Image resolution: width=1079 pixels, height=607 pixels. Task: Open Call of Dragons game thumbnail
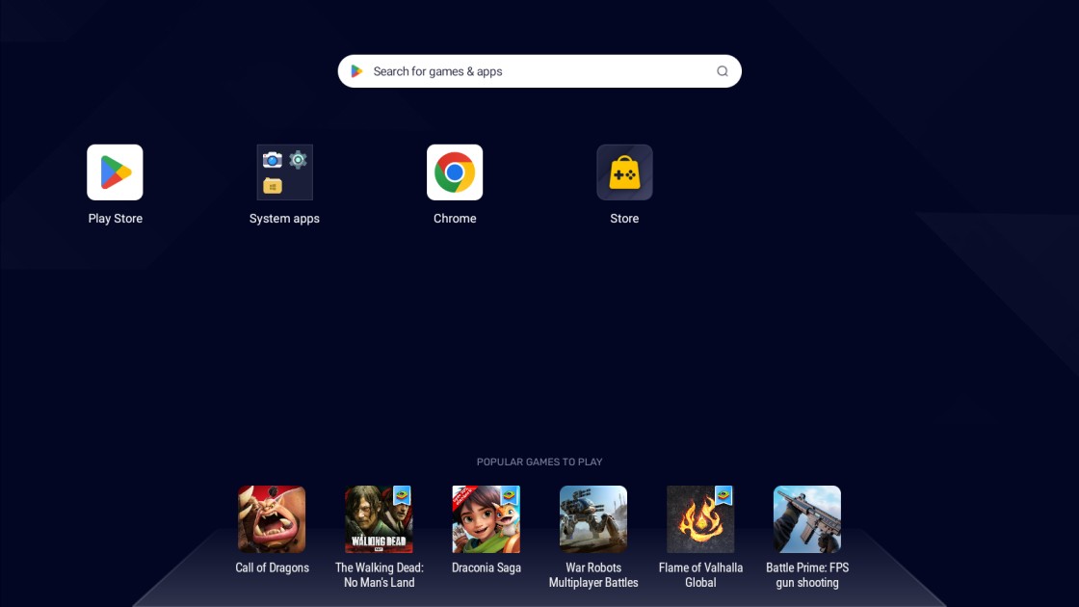272,519
